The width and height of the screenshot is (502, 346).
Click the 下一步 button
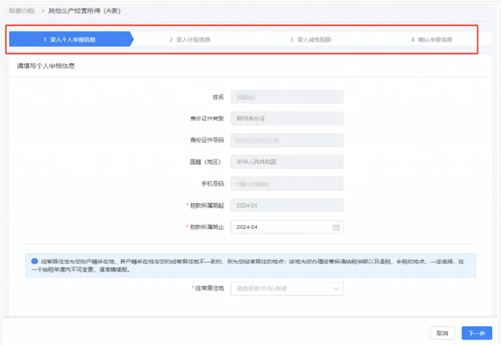click(477, 333)
